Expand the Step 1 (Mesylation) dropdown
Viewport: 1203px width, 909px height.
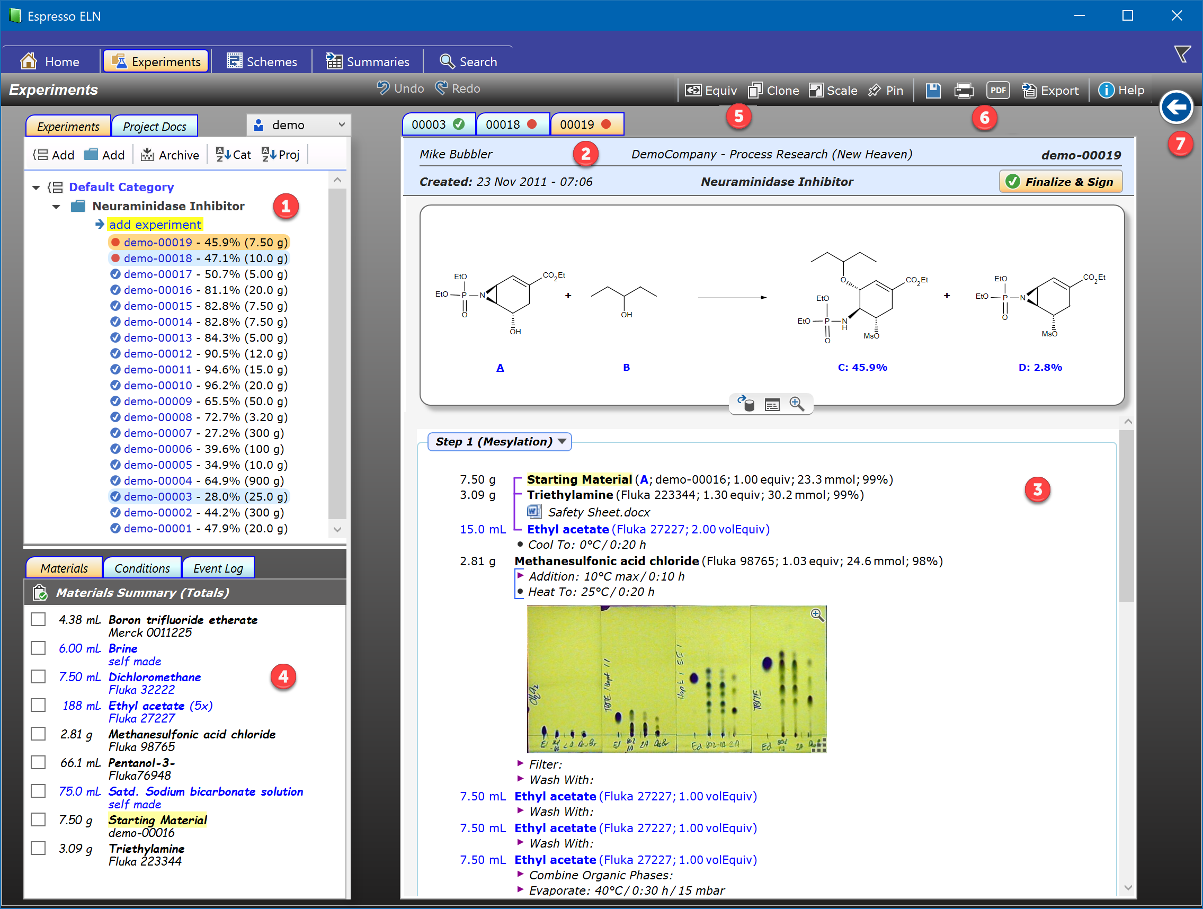pyautogui.click(x=563, y=441)
